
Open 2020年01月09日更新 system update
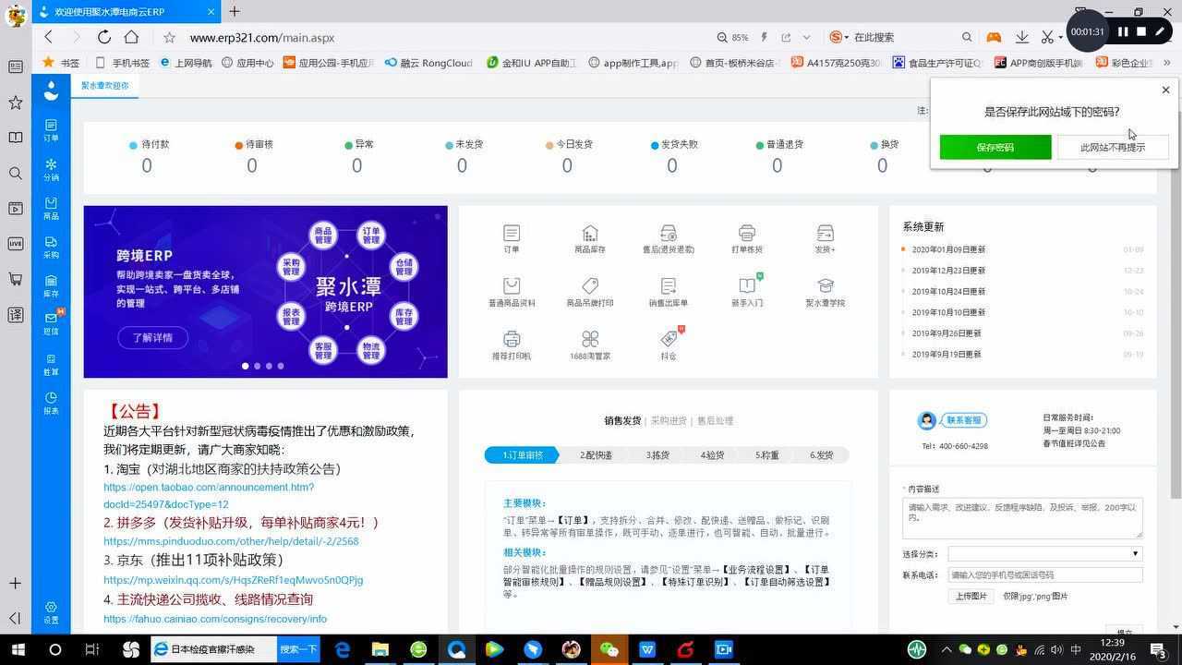(x=948, y=249)
